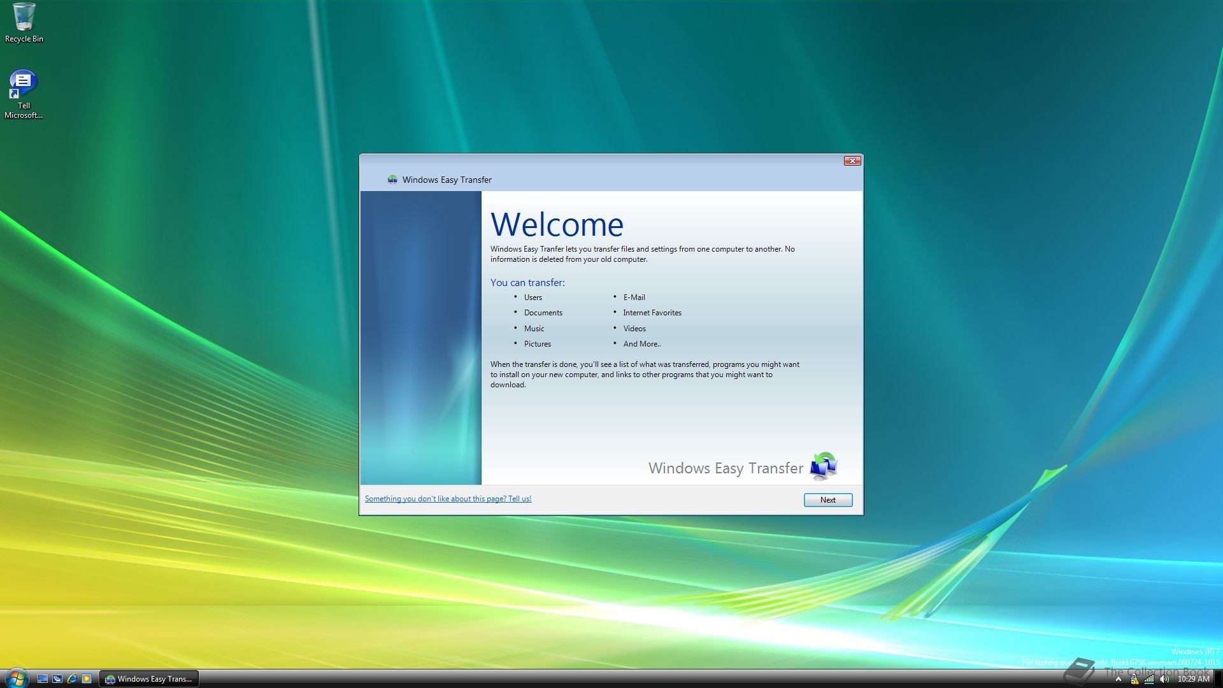The height and width of the screenshot is (688, 1223).
Task: Close the Windows Easy Transfer dialog
Action: [852, 161]
